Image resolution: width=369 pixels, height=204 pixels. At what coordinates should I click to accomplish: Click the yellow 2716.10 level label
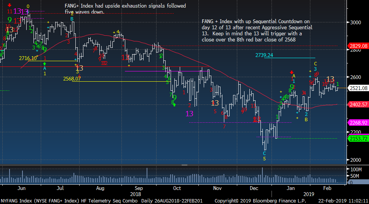[x=28, y=58]
